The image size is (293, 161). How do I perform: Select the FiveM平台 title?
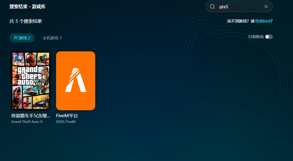[x=67, y=116]
